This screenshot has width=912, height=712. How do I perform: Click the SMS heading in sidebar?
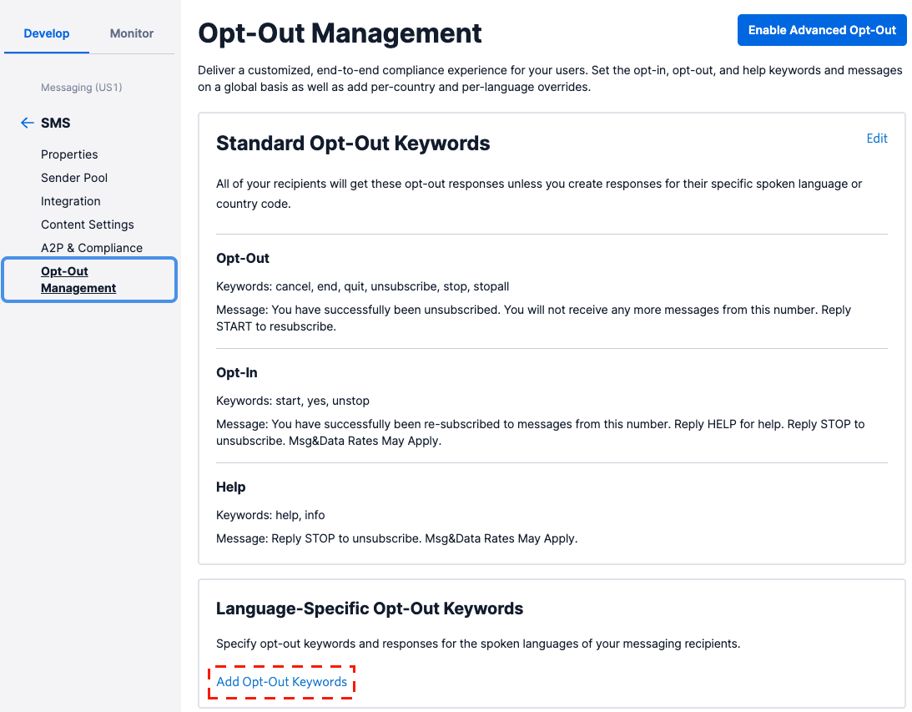55,123
